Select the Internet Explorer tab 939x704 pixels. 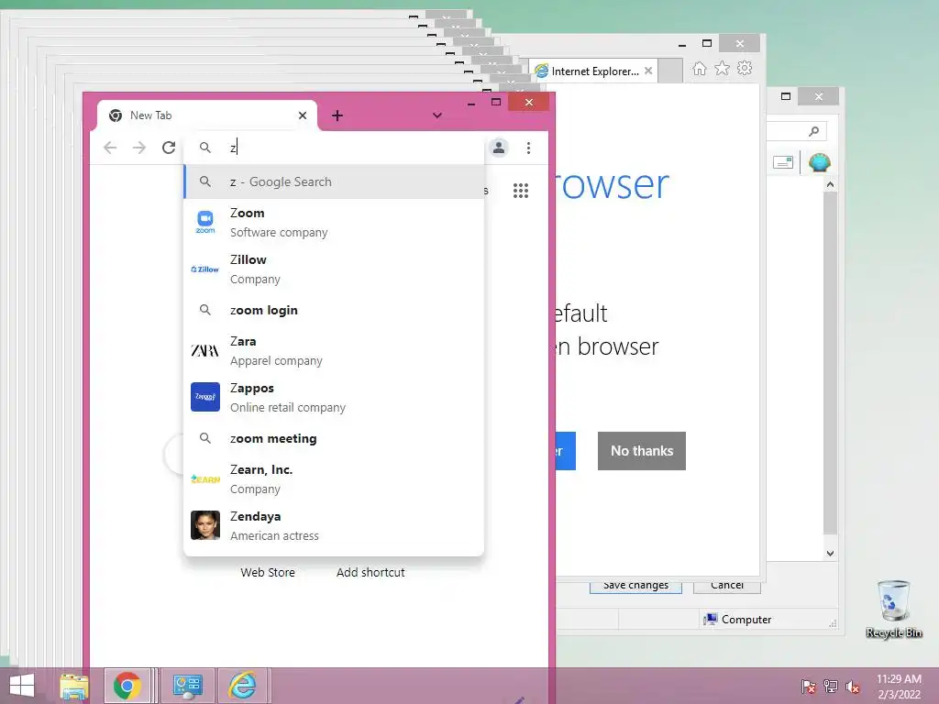pos(592,71)
